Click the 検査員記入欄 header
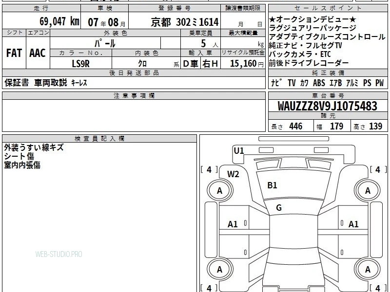The image size is (390, 292). click(x=99, y=139)
